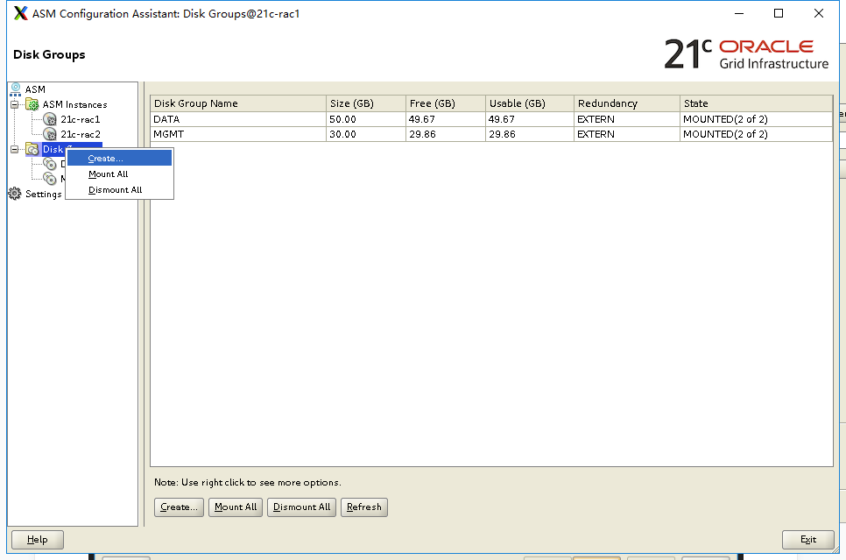846x560 pixels.
Task: Click the 30.00 size cell
Action: click(x=366, y=134)
